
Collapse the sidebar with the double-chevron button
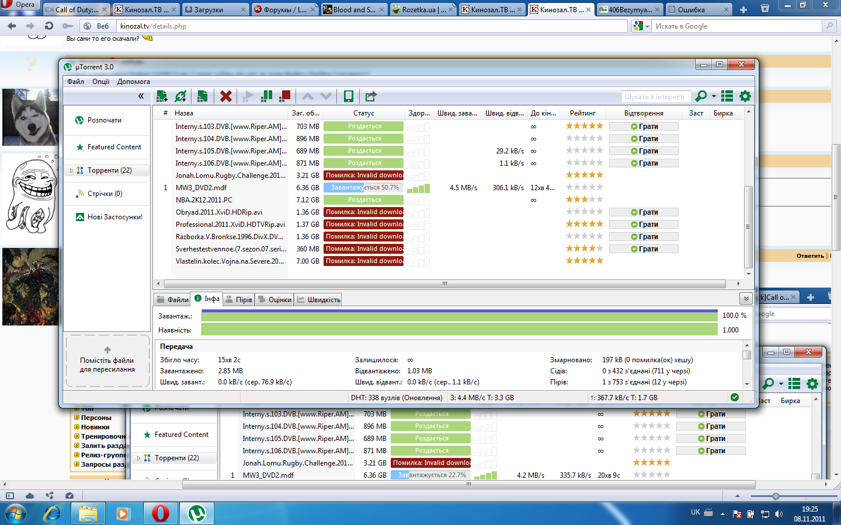(x=141, y=96)
